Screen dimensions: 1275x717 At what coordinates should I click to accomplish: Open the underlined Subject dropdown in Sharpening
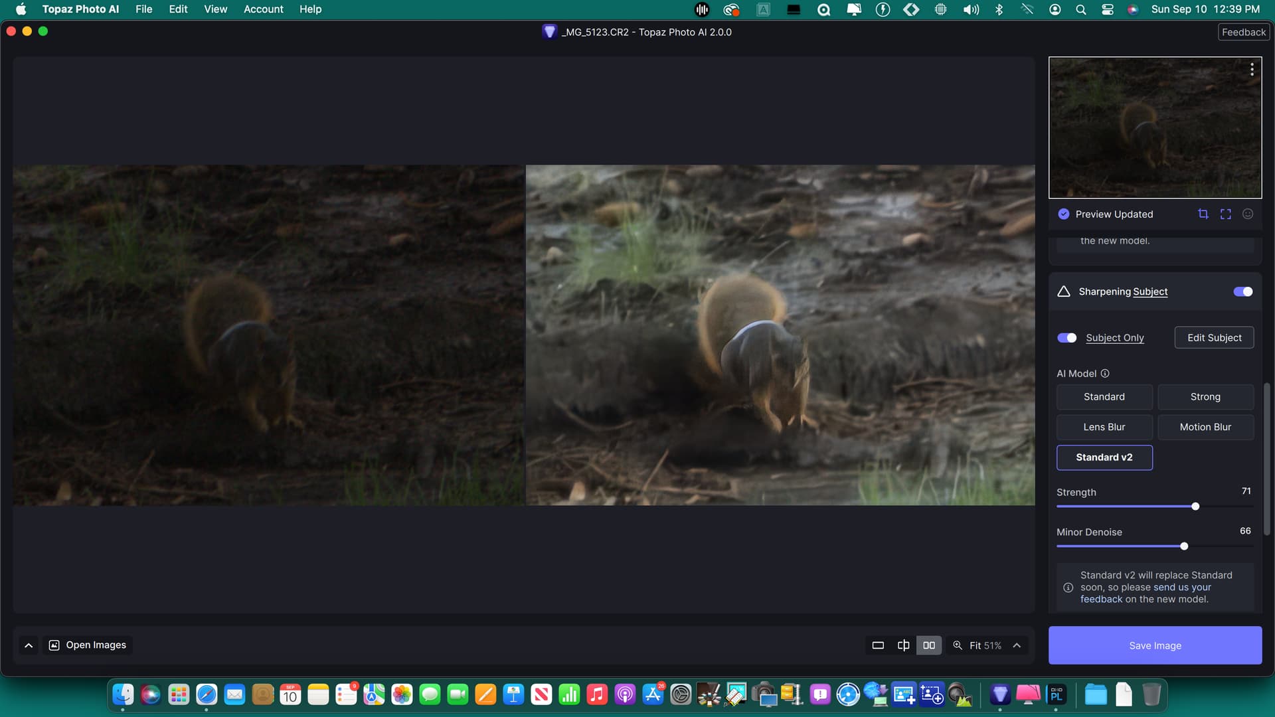pos(1150,291)
